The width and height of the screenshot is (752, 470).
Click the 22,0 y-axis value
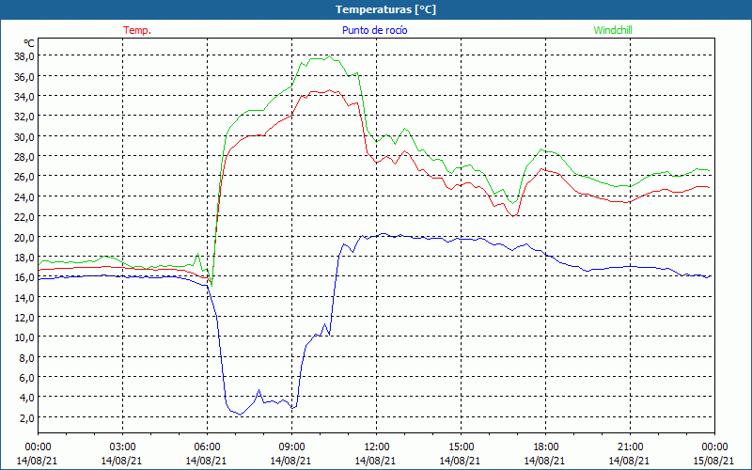[x=24, y=217]
